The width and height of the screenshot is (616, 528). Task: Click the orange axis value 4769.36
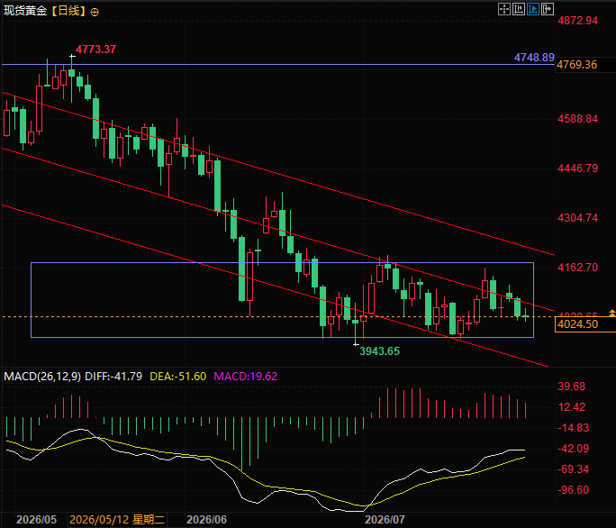point(576,65)
